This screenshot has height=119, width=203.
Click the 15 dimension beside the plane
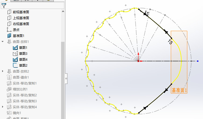click(x=170, y=42)
